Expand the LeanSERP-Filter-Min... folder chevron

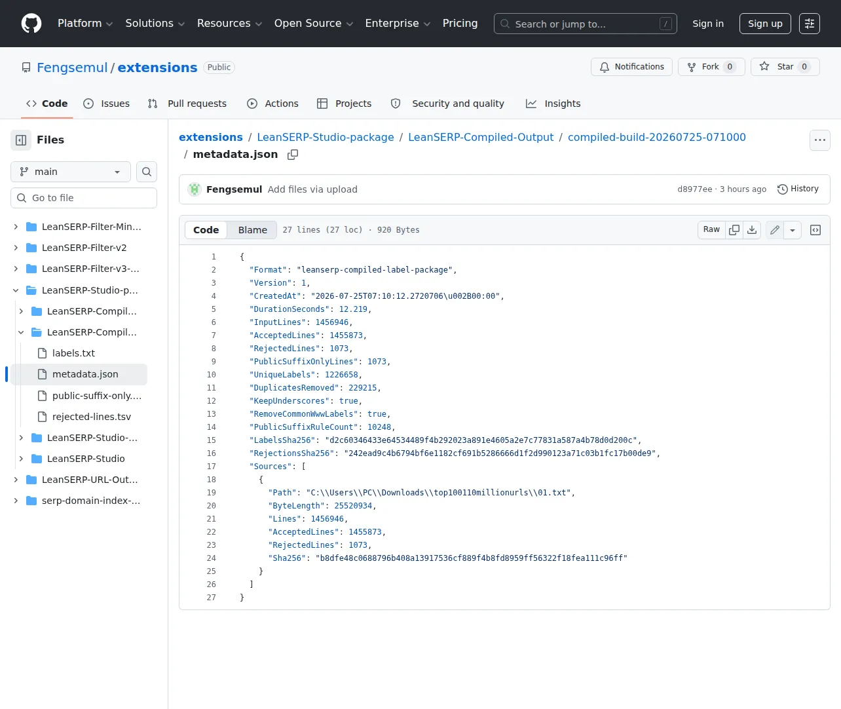[16, 227]
